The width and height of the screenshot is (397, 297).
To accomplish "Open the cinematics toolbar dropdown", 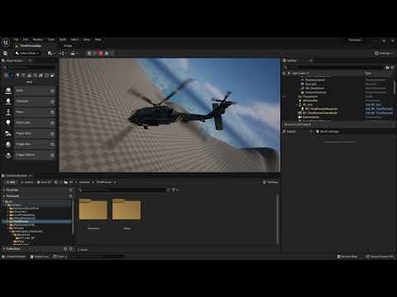I will click(x=74, y=53).
